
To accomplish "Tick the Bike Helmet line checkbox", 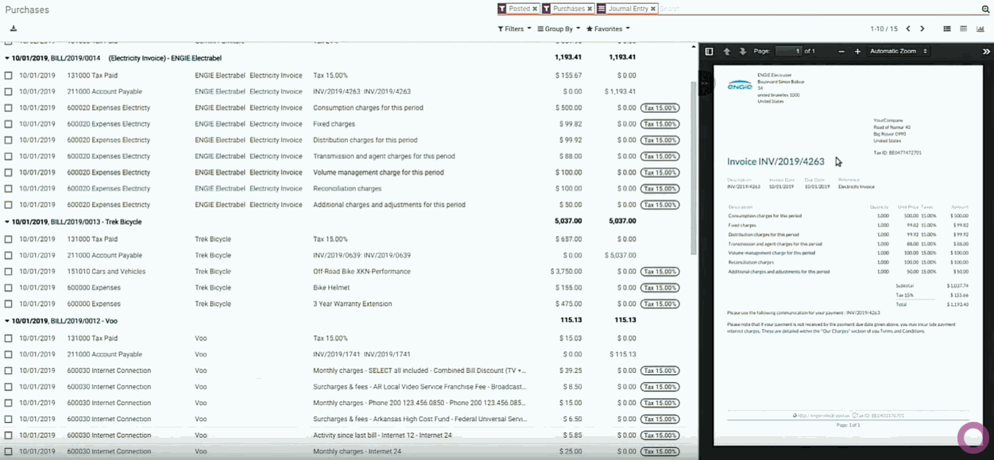I will point(9,288).
